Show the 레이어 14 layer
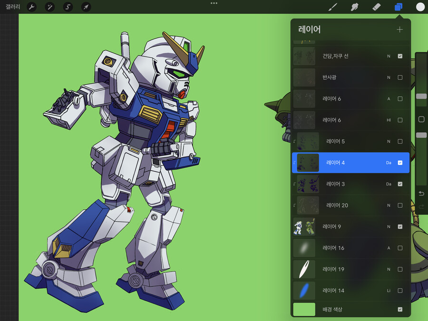 pos(400,291)
